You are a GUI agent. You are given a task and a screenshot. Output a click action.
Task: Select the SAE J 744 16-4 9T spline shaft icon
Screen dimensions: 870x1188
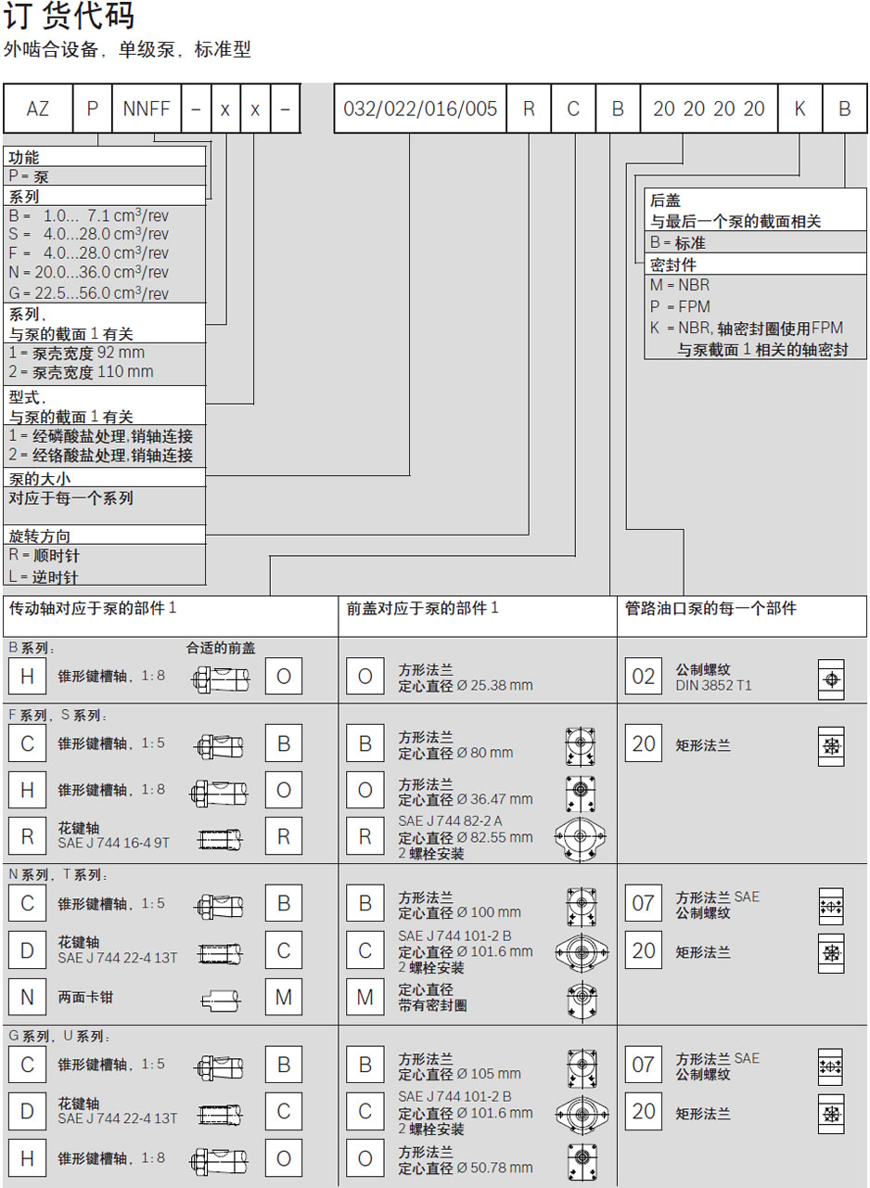[x=221, y=838]
